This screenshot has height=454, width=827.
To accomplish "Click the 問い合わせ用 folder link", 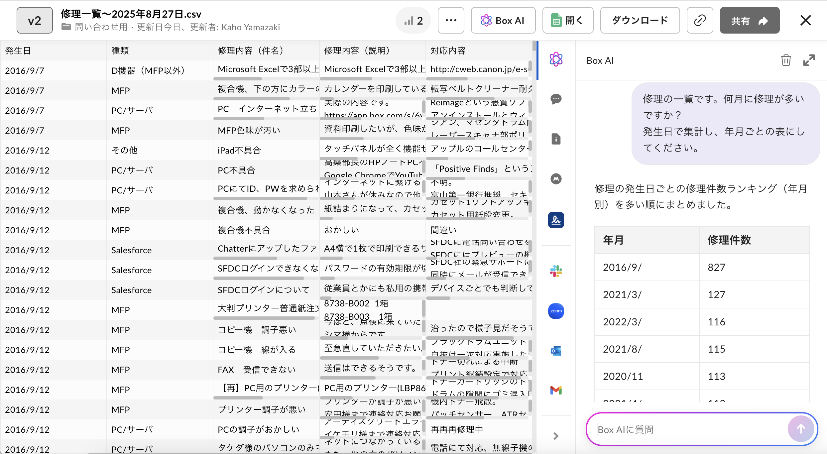I will click(x=101, y=27).
